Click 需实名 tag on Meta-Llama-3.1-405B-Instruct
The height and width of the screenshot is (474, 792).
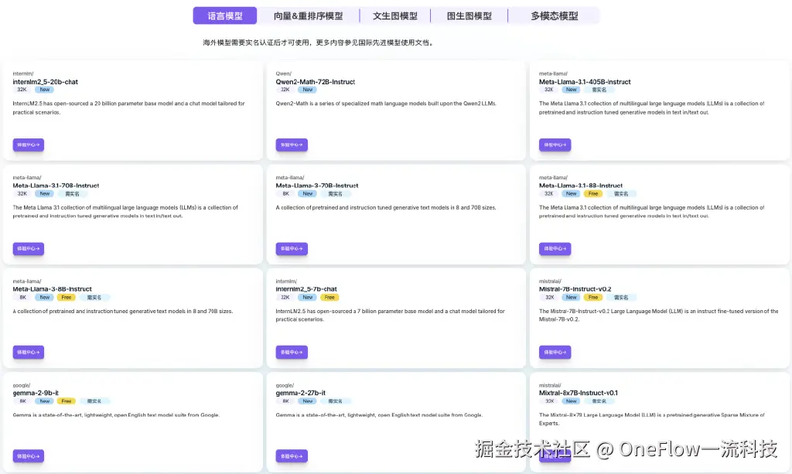599,90
